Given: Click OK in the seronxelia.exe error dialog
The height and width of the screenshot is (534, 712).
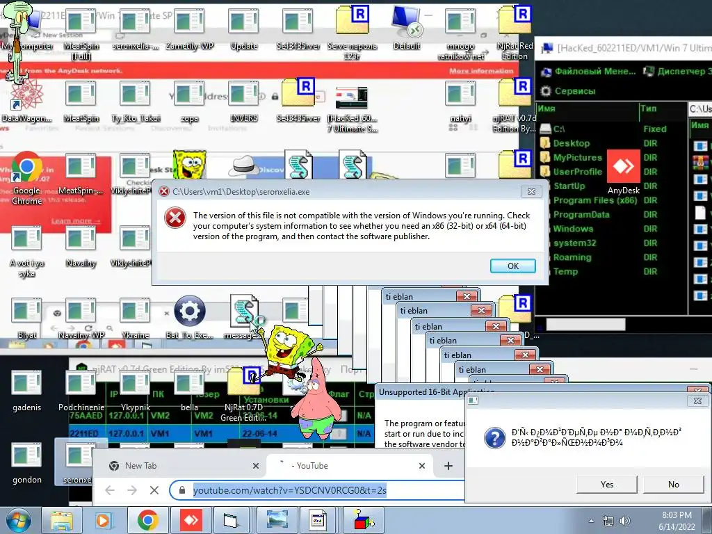Looking at the screenshot, I should coord(512,266).
